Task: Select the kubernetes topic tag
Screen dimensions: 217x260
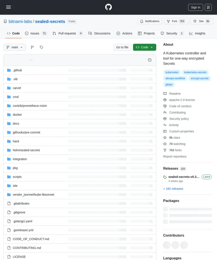Action: click(x=172, y=72)
